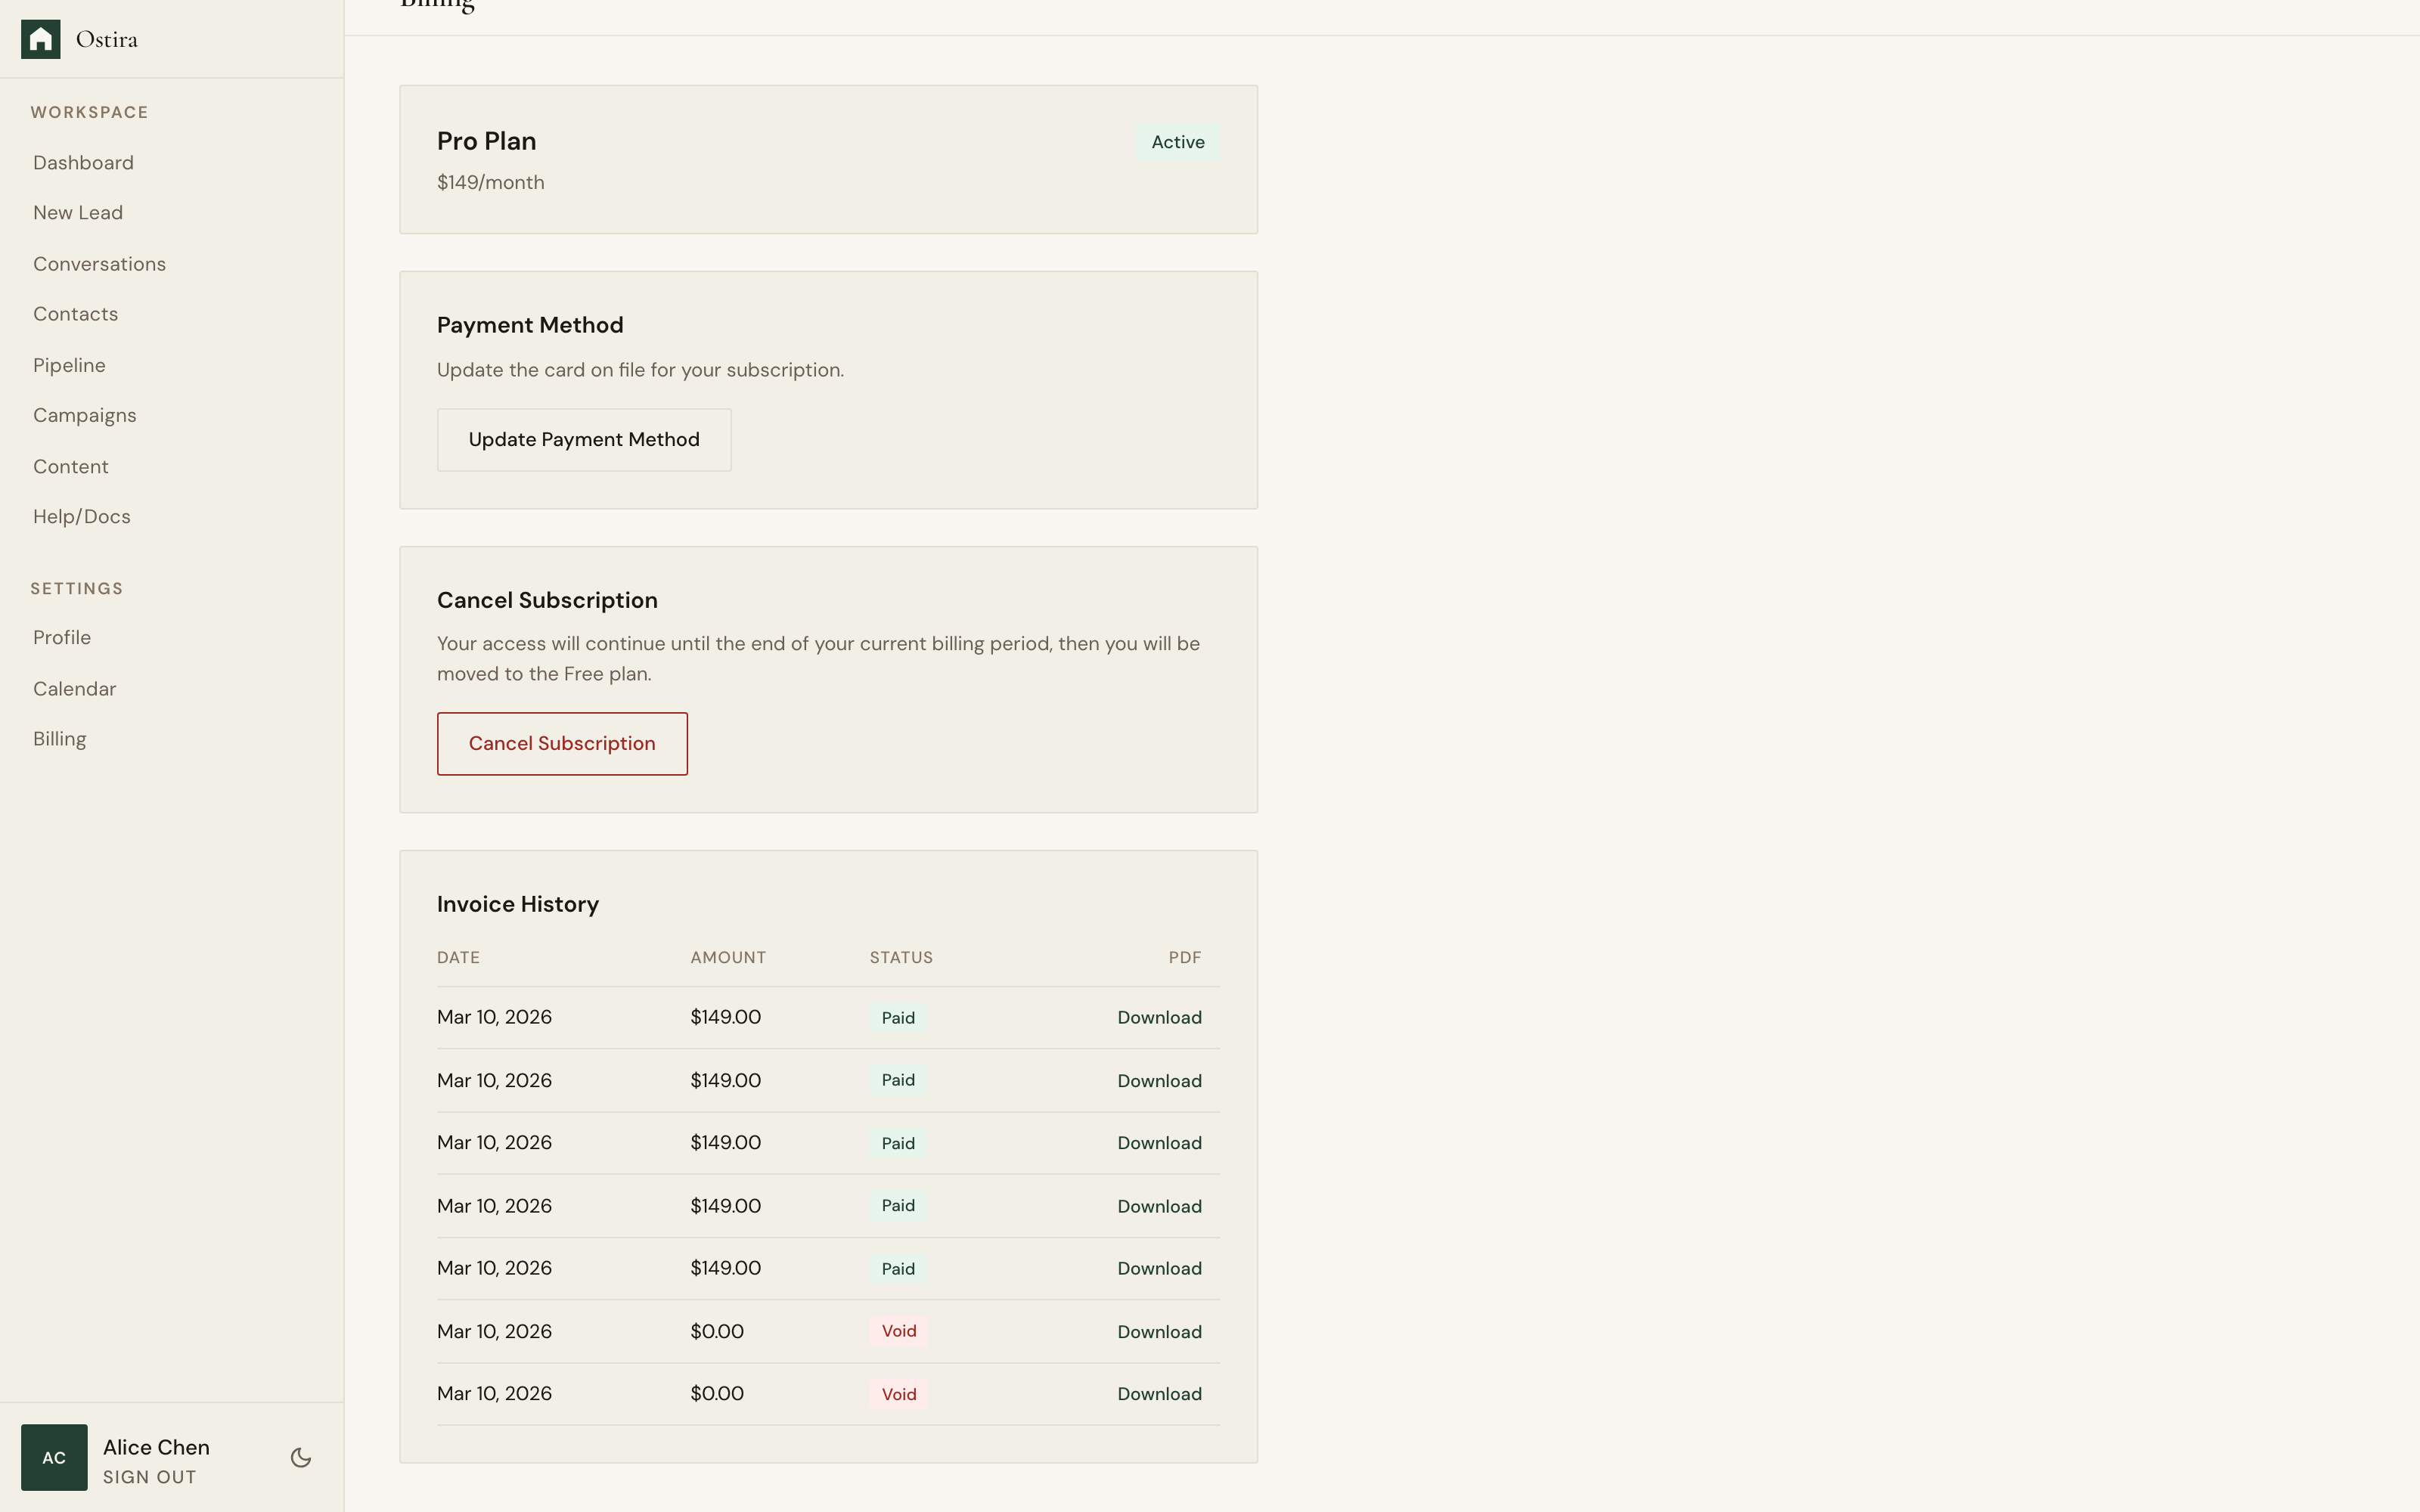This screenshot has height=1512, width=2420.
Task: Open Profile under Settings
Action: pos(62,637)
